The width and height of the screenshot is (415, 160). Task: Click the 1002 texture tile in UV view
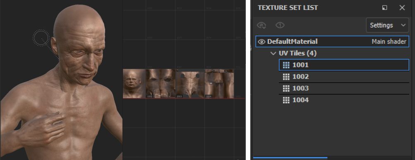161,84
